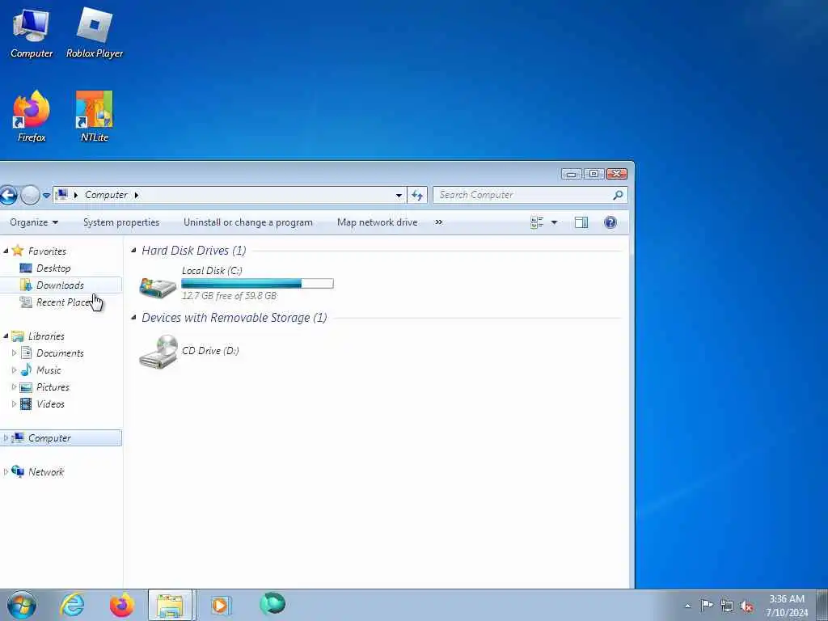Expand the breadcrumb arrow after Computer
The height and width of the screenshot is (621, 828).
pyautogui.click(x=136, y=195)
